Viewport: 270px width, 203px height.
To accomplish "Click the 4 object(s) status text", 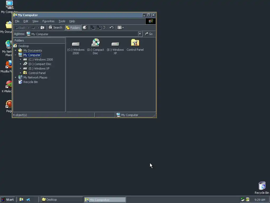I will point(20,115).
